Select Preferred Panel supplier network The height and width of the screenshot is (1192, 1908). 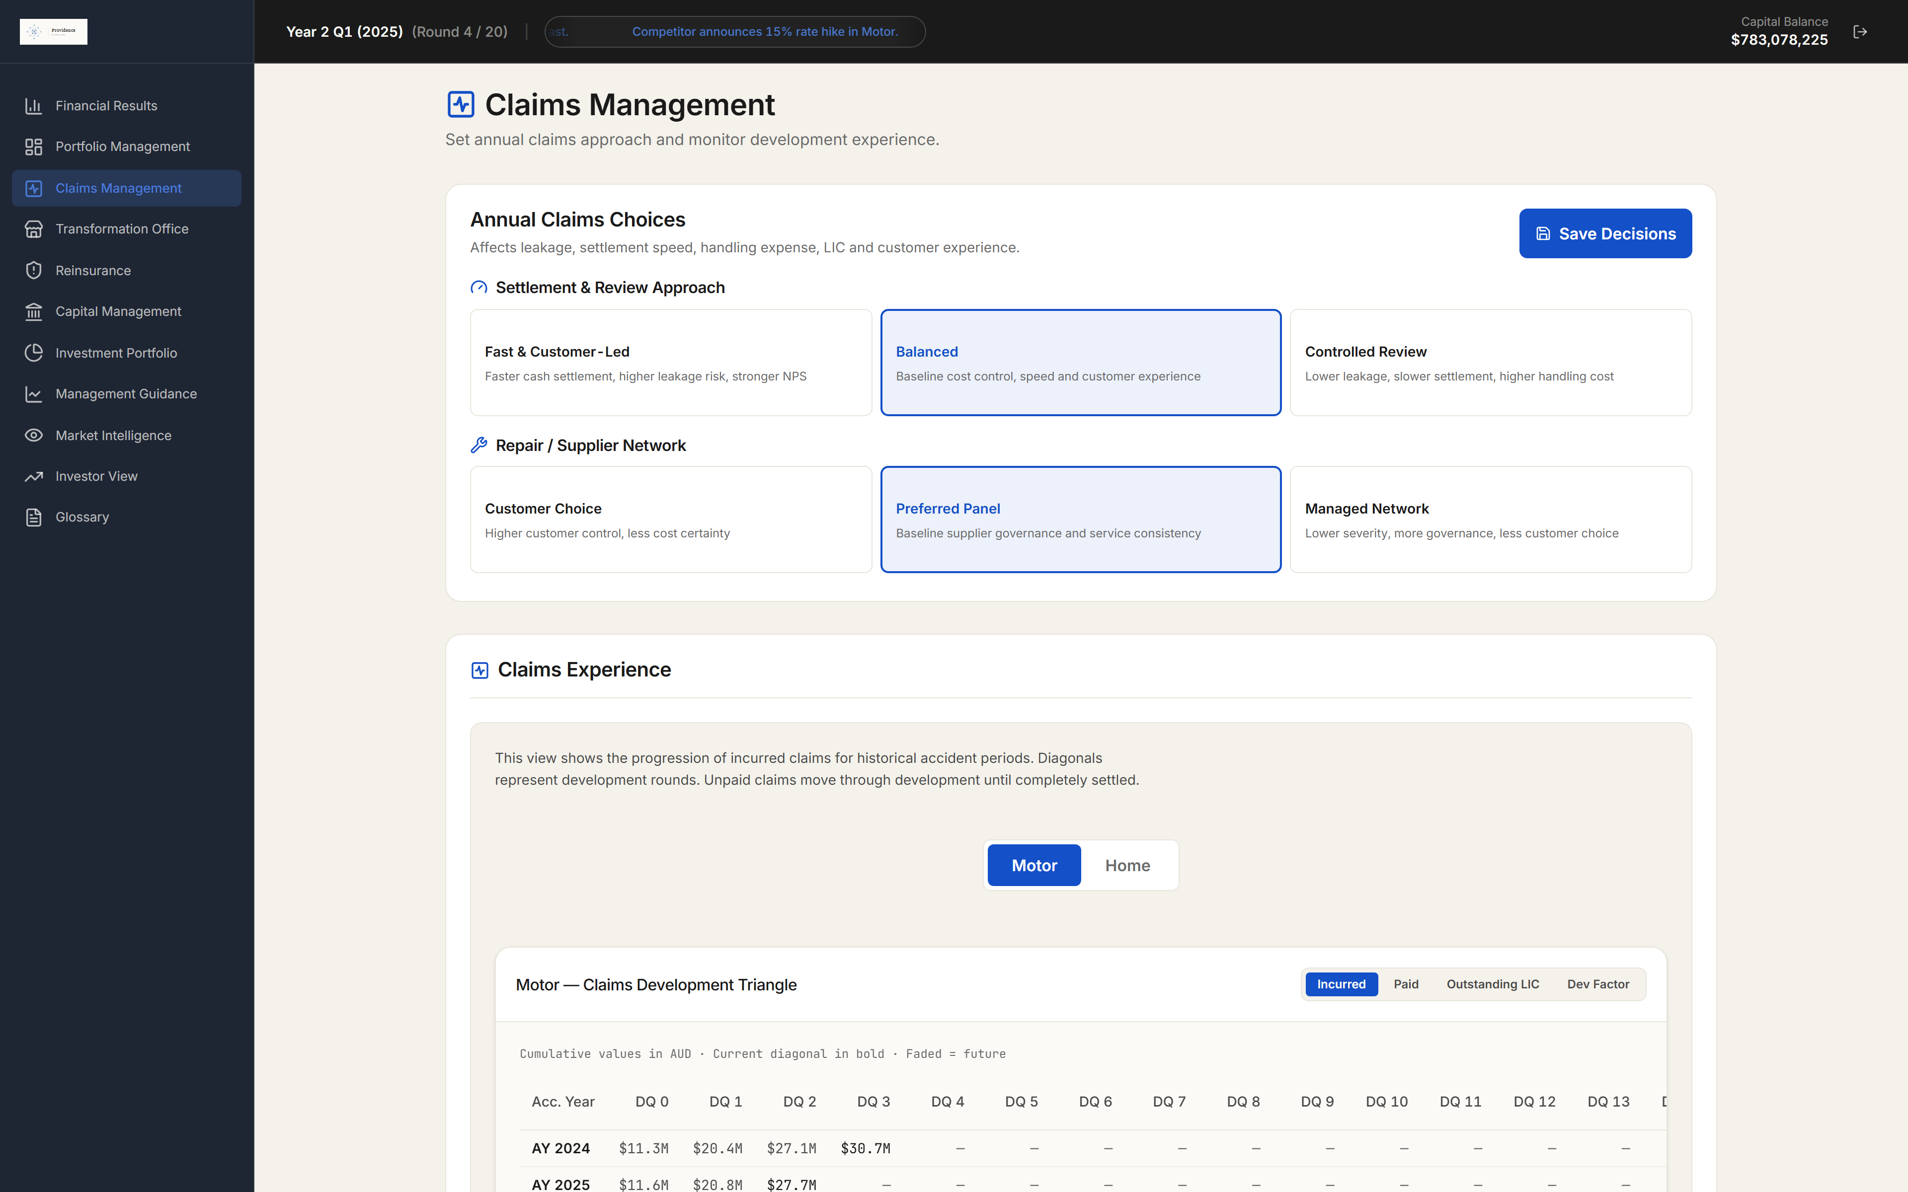tap(1080, 520)
